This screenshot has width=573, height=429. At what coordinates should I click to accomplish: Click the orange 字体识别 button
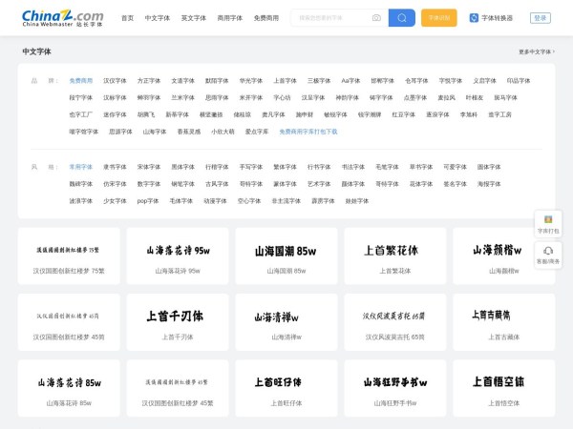(438, 17)
